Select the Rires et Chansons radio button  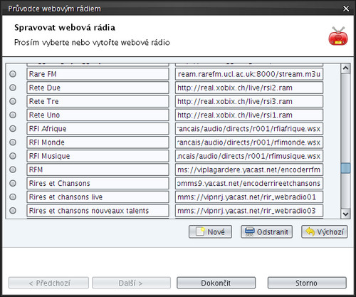[x=13, y=183]
